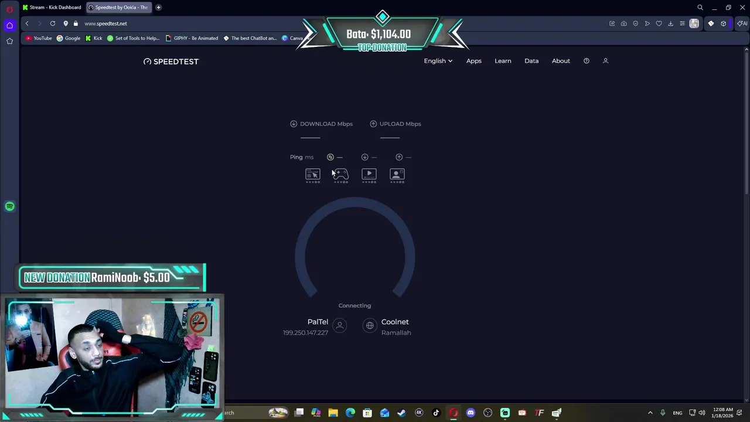The width and height of the screenshot is (750, 422).
Task: Open The best ChatBot bookmark
Action: pos(250,38)
